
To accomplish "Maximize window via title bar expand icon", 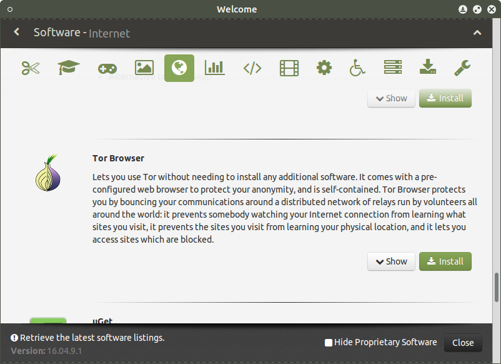I will (477, 9).
